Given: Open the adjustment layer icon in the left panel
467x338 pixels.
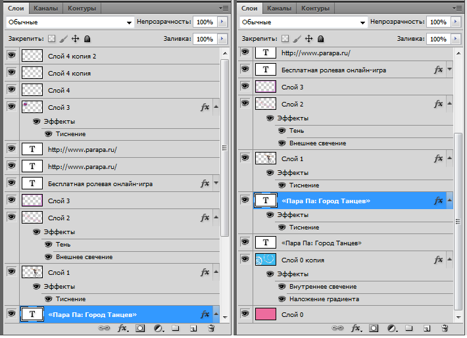Looking at the screenshot, I should coord(158,327).
